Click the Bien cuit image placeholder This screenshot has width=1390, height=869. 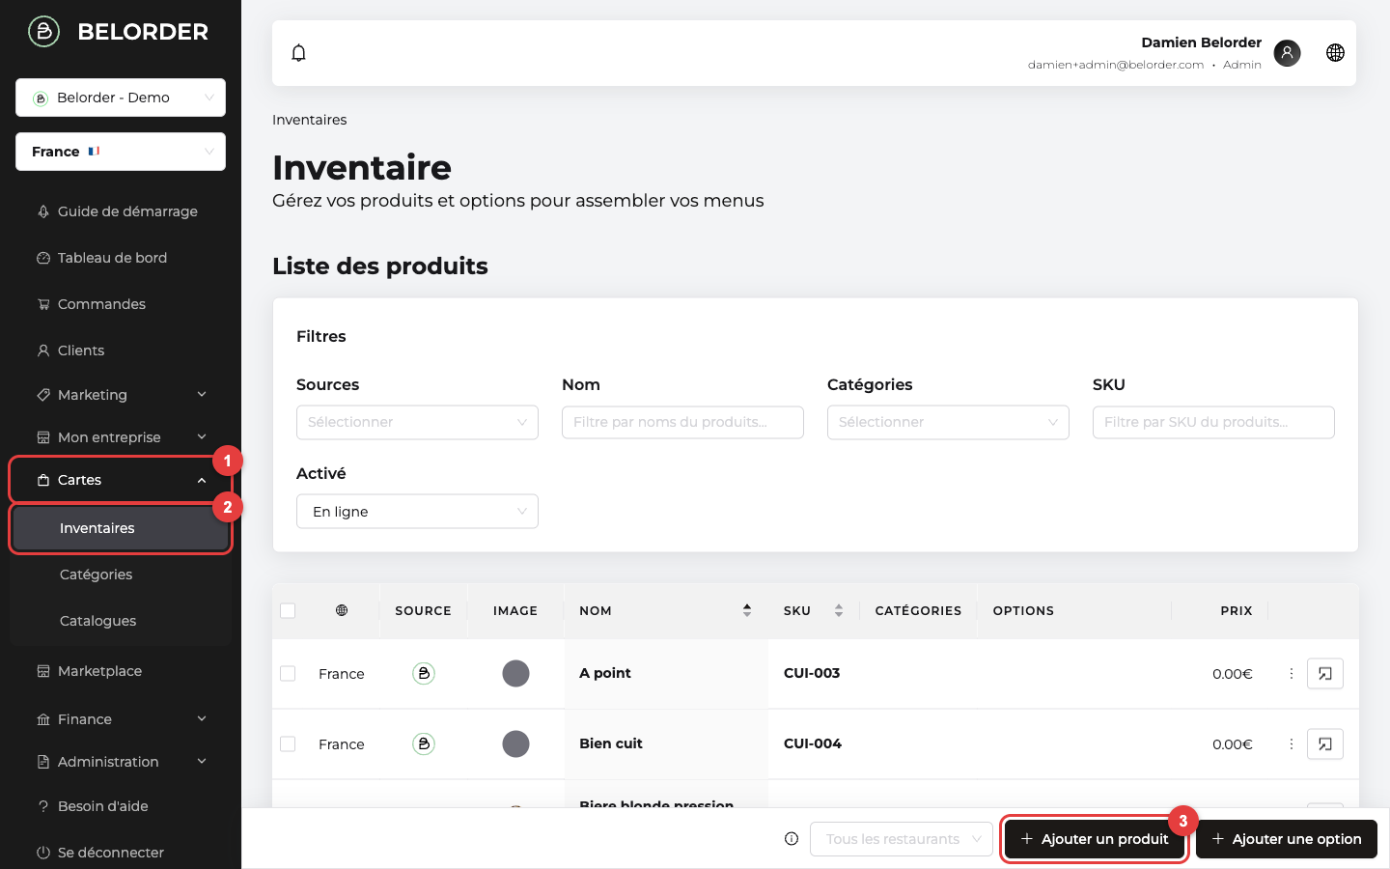(515, 744)
